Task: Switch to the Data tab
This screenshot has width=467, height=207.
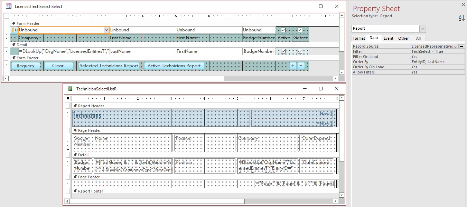Action: pyautogui.click(x=373, y=38)
